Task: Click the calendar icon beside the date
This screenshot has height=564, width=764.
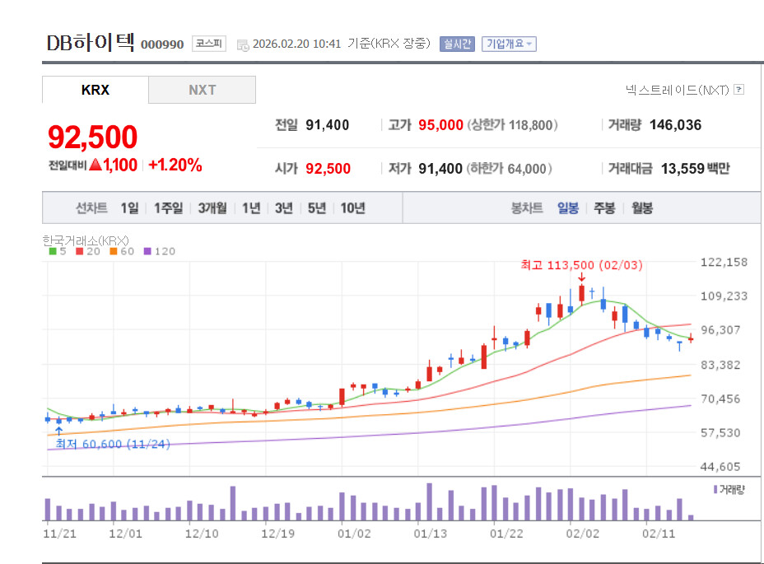Action: pos(243,45)
